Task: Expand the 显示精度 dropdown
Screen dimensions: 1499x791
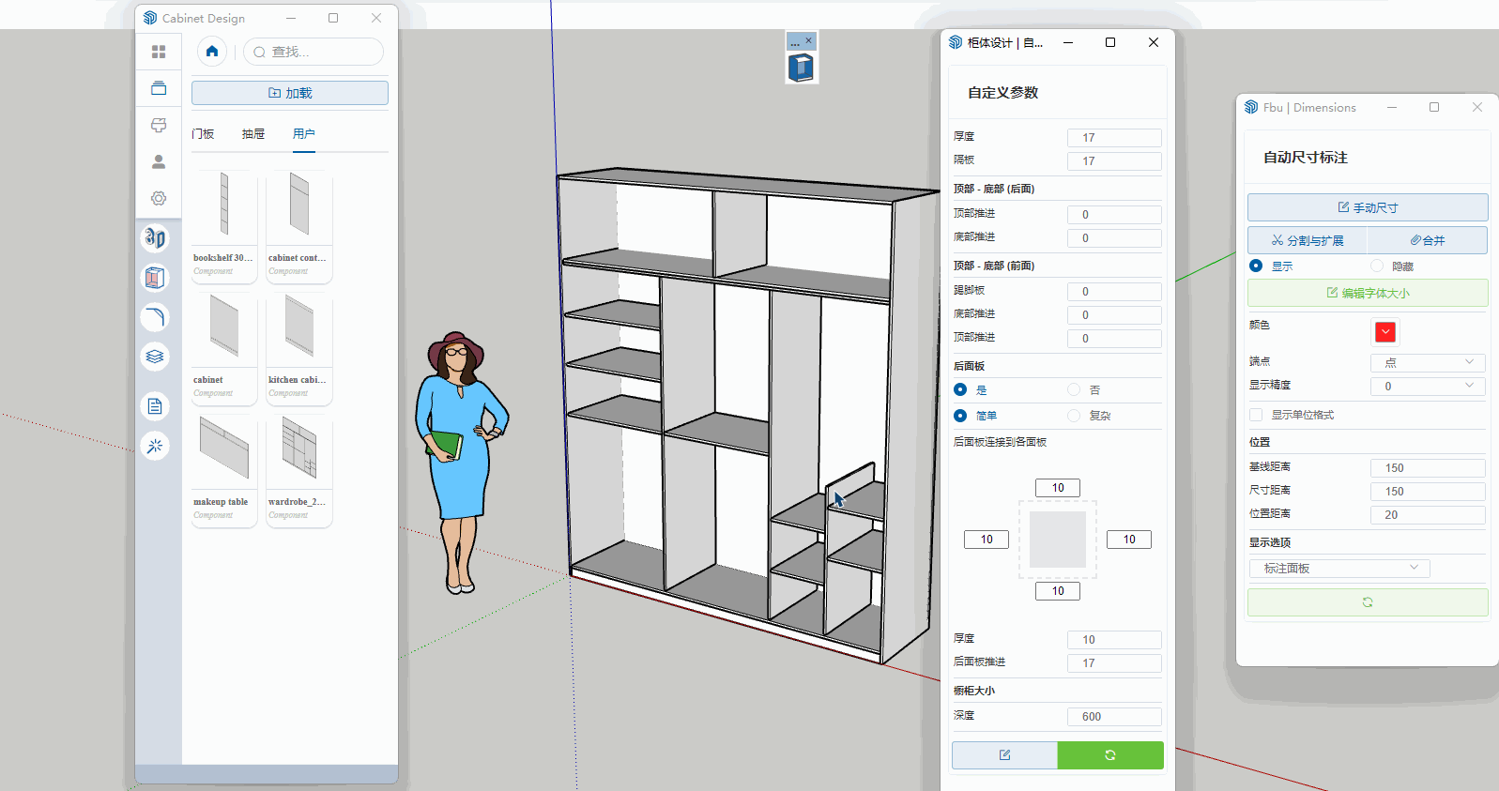Action: tap(1427, 386)
